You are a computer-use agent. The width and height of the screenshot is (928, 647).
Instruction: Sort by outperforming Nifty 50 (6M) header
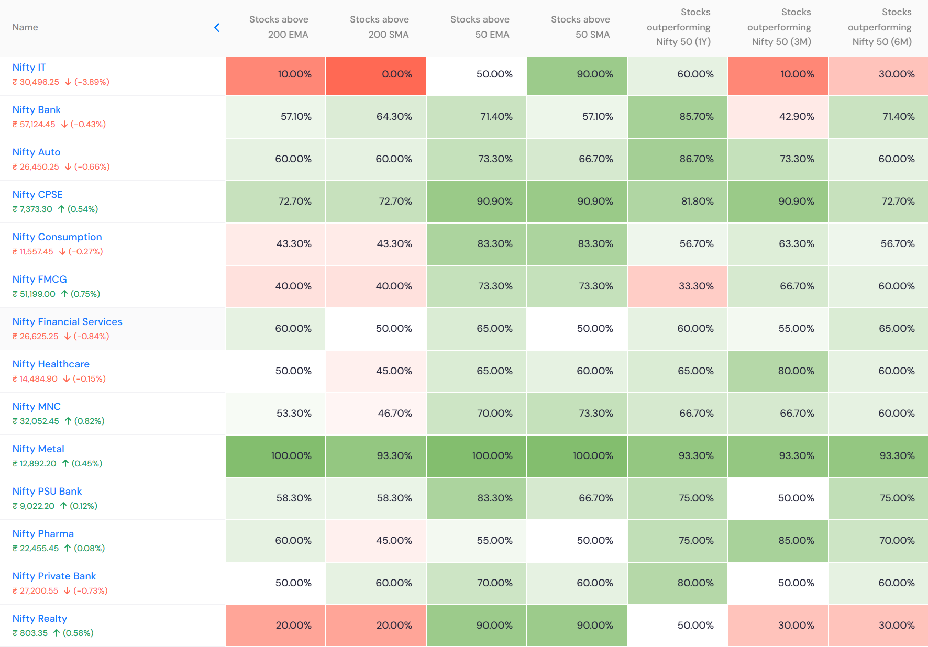tap(880, 27)
